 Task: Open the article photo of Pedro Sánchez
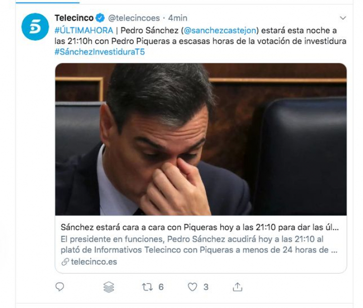click(201, 139)
